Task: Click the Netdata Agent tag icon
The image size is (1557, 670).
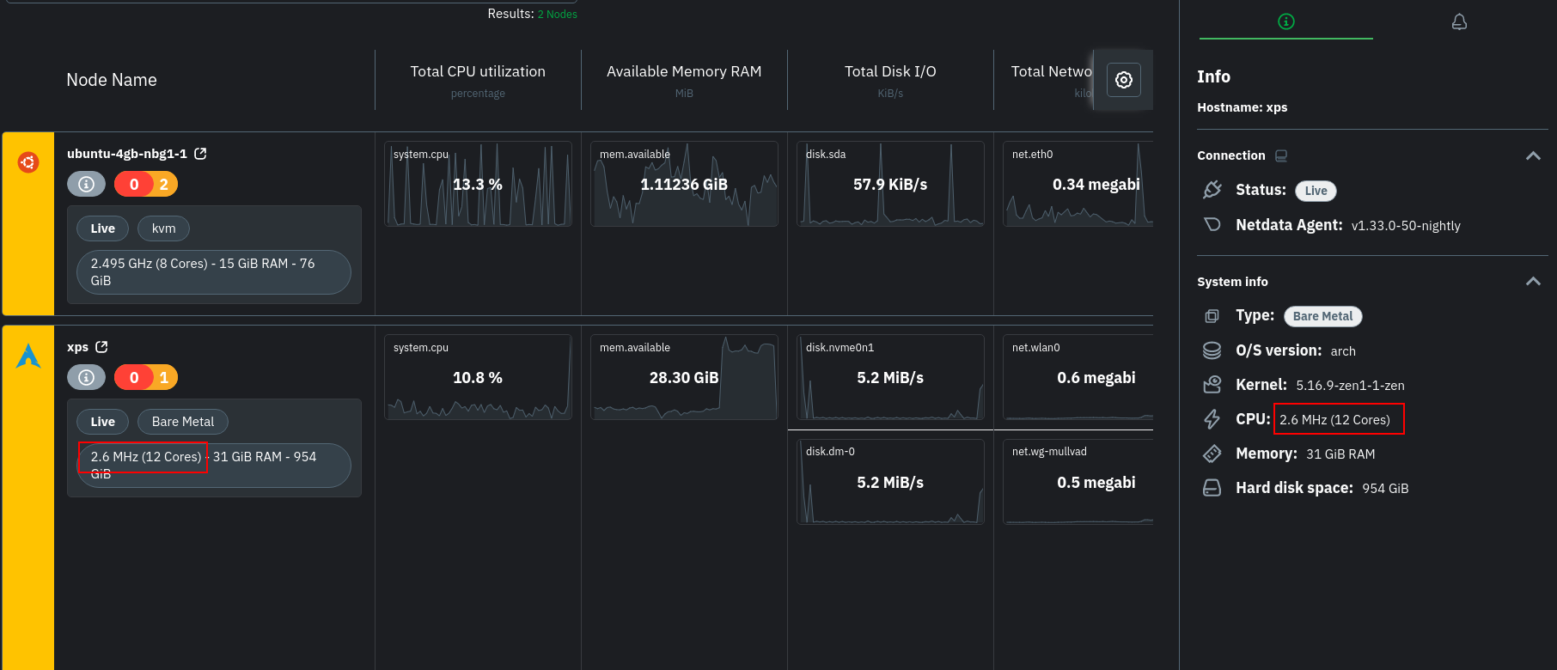Action: 1212,225
